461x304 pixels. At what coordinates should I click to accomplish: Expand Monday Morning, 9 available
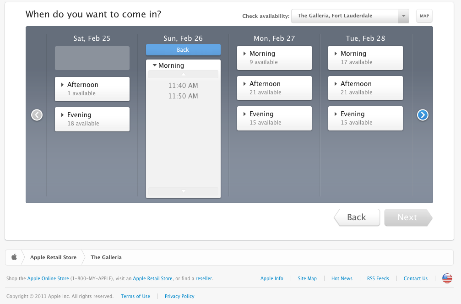274,58
